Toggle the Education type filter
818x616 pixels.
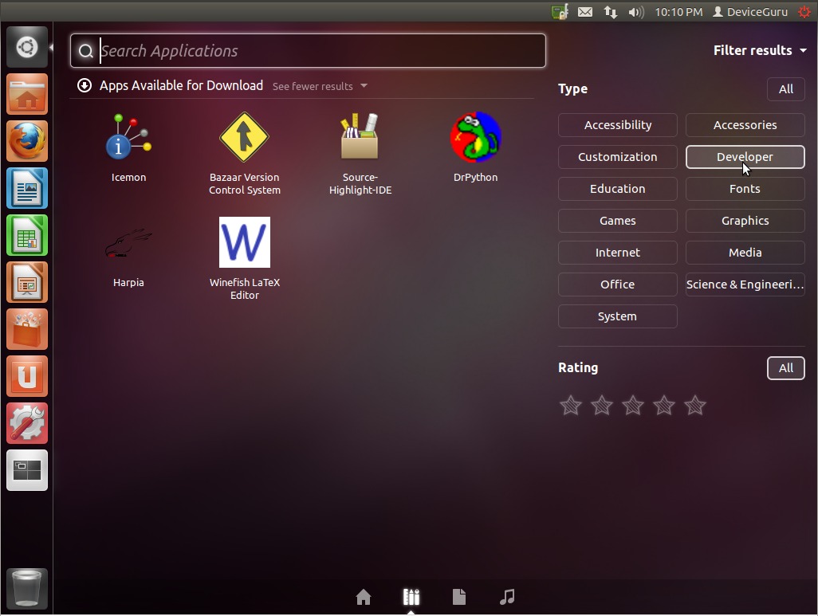click(x=618, y=189)
